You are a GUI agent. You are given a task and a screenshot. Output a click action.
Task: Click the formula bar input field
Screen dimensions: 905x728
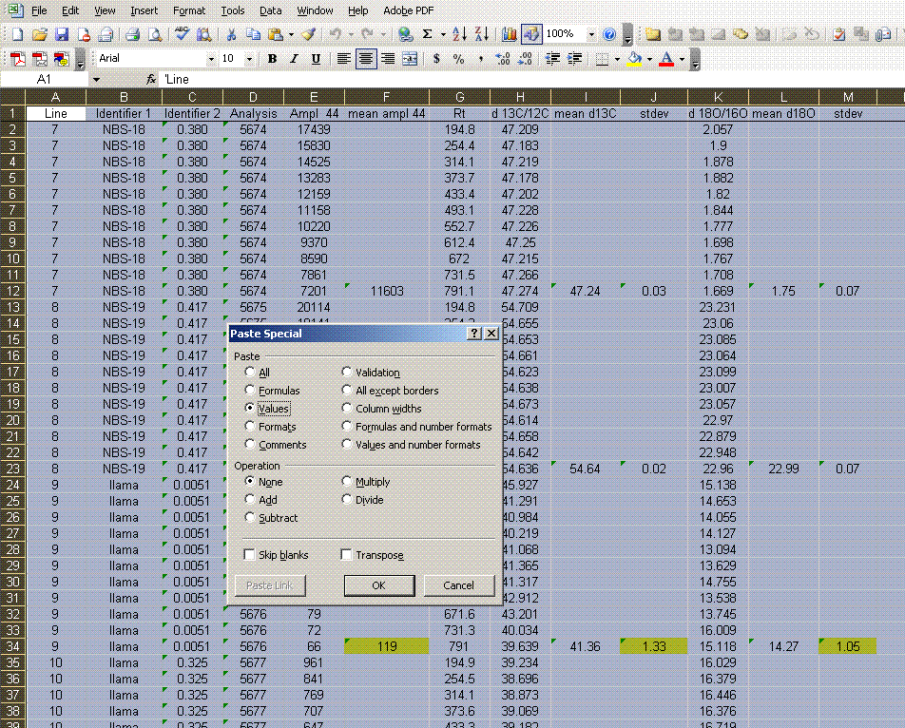[x=531, y=80]
